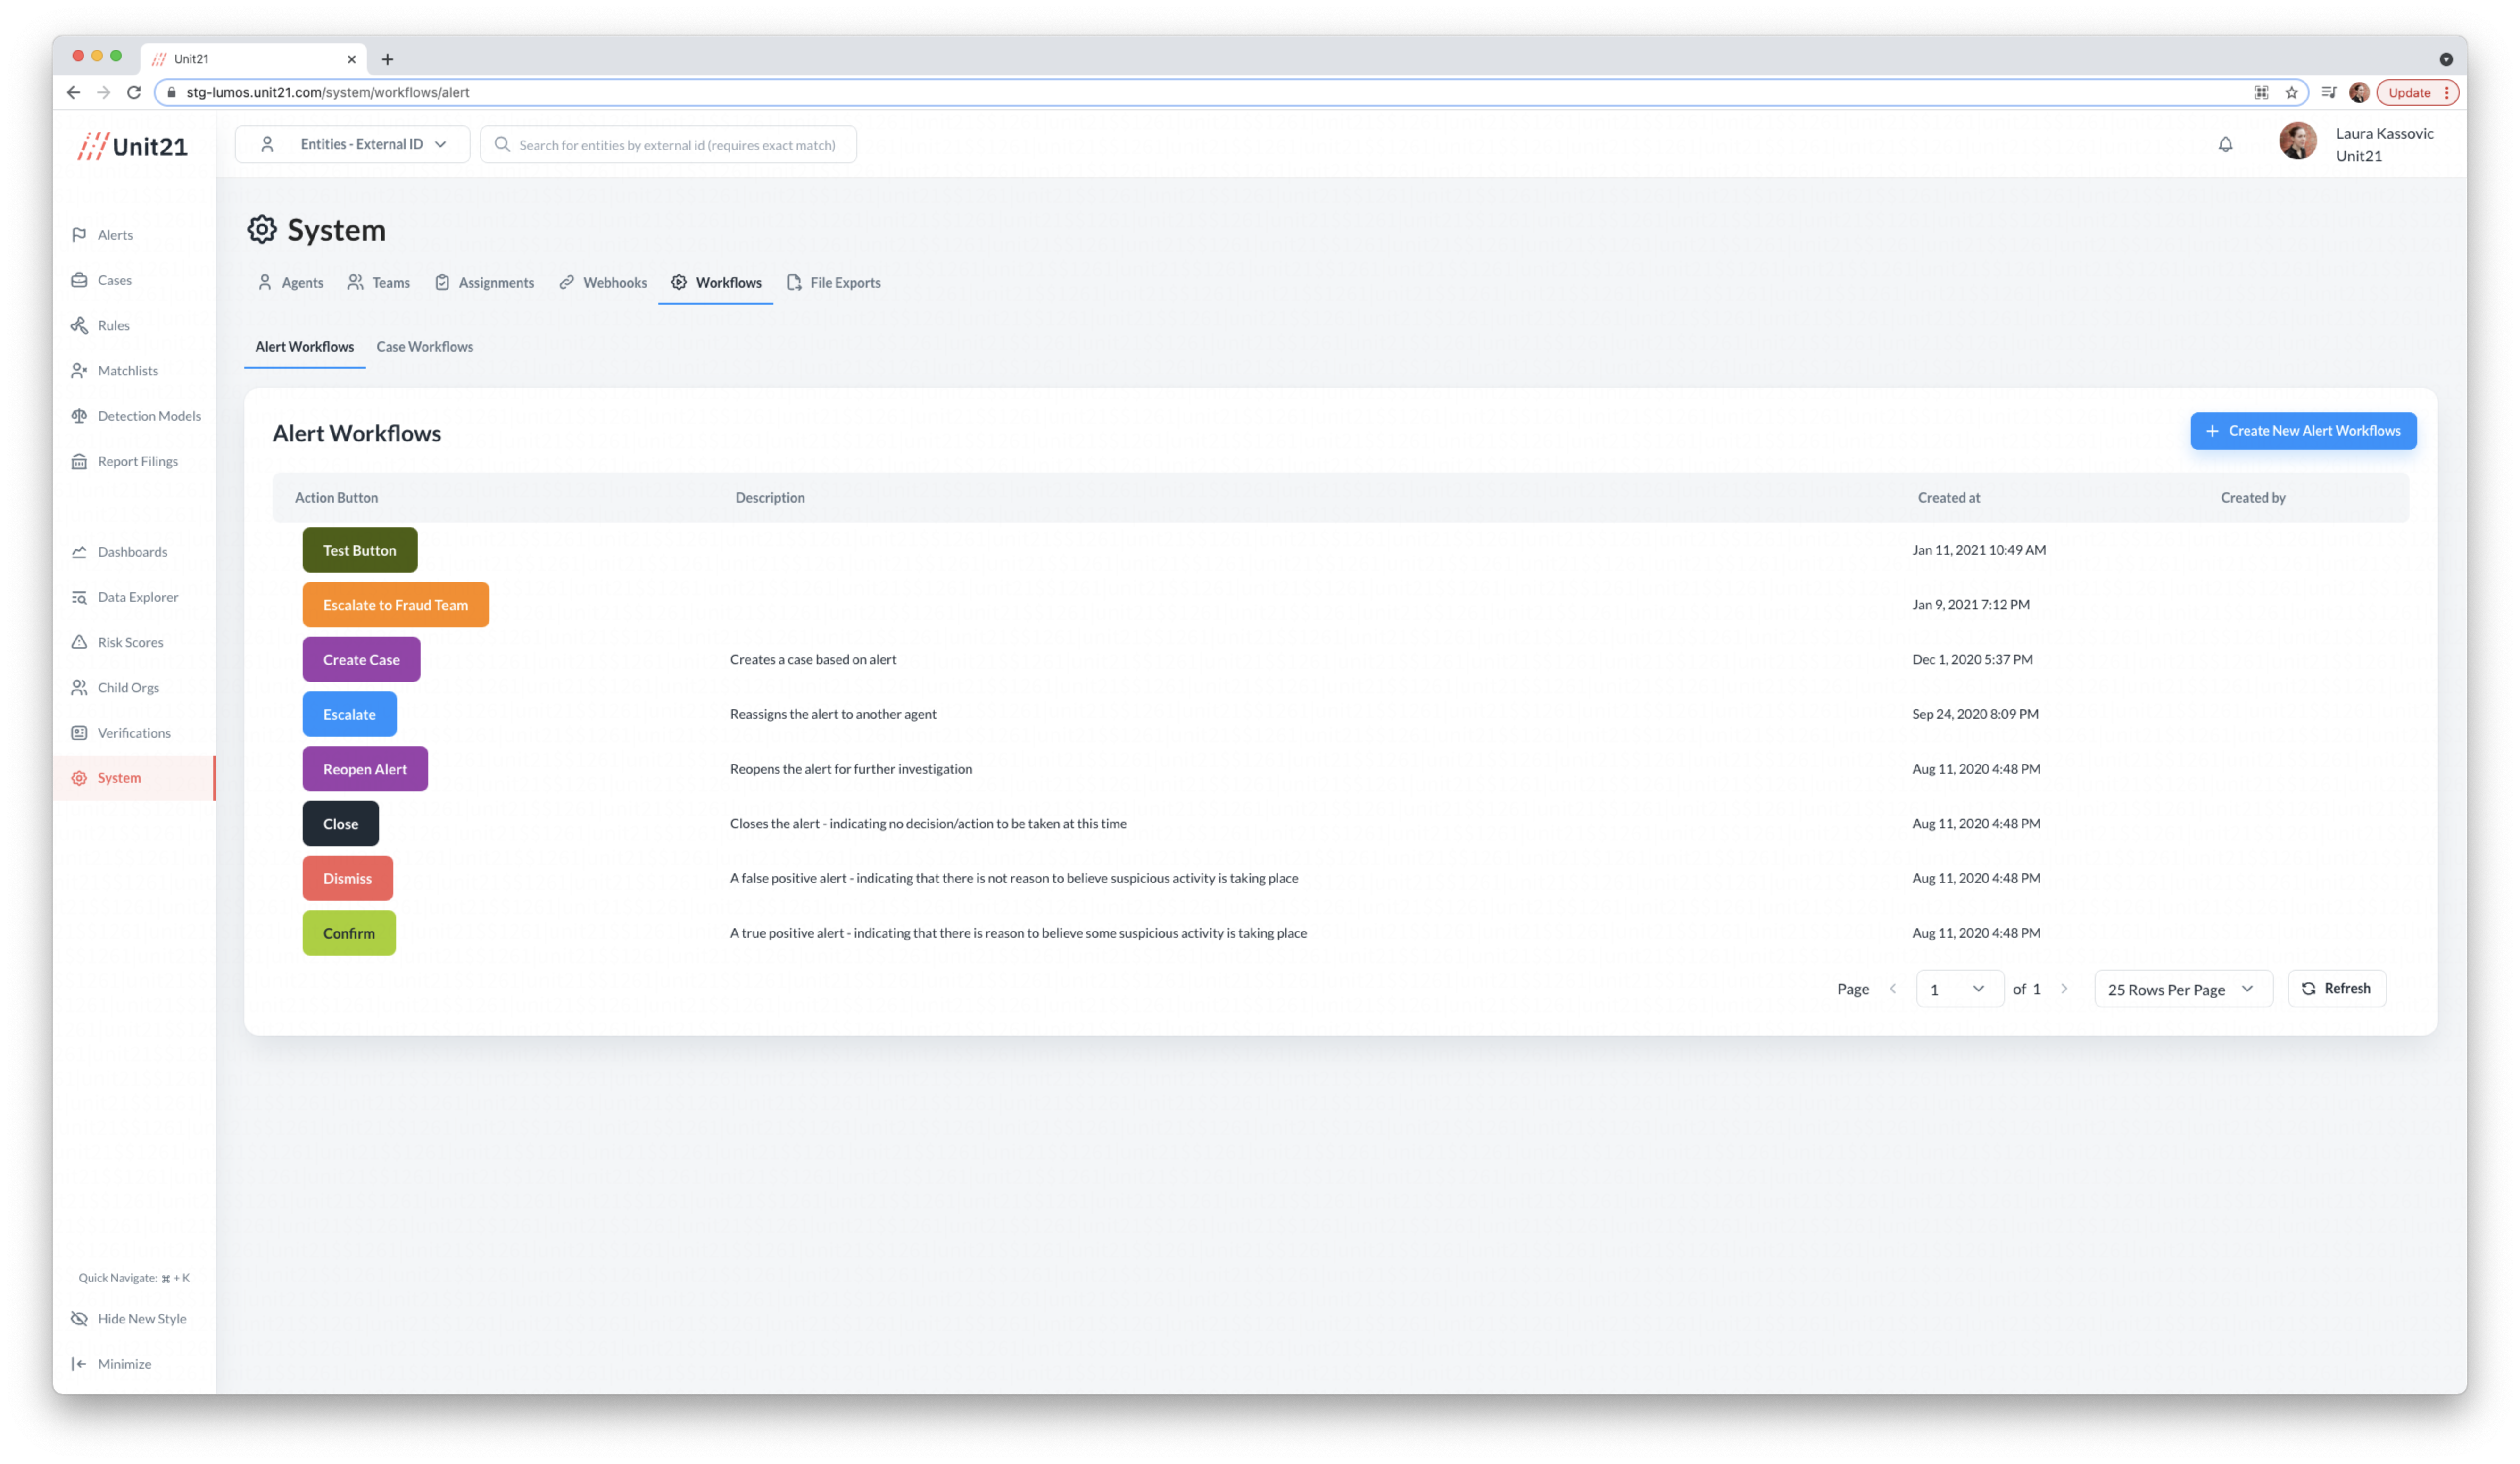Open the page number dropdown
This screenshot has height=1464, width=2520.
point(1958,989)
